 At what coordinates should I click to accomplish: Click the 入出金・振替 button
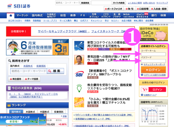click(x=159, y=9)
